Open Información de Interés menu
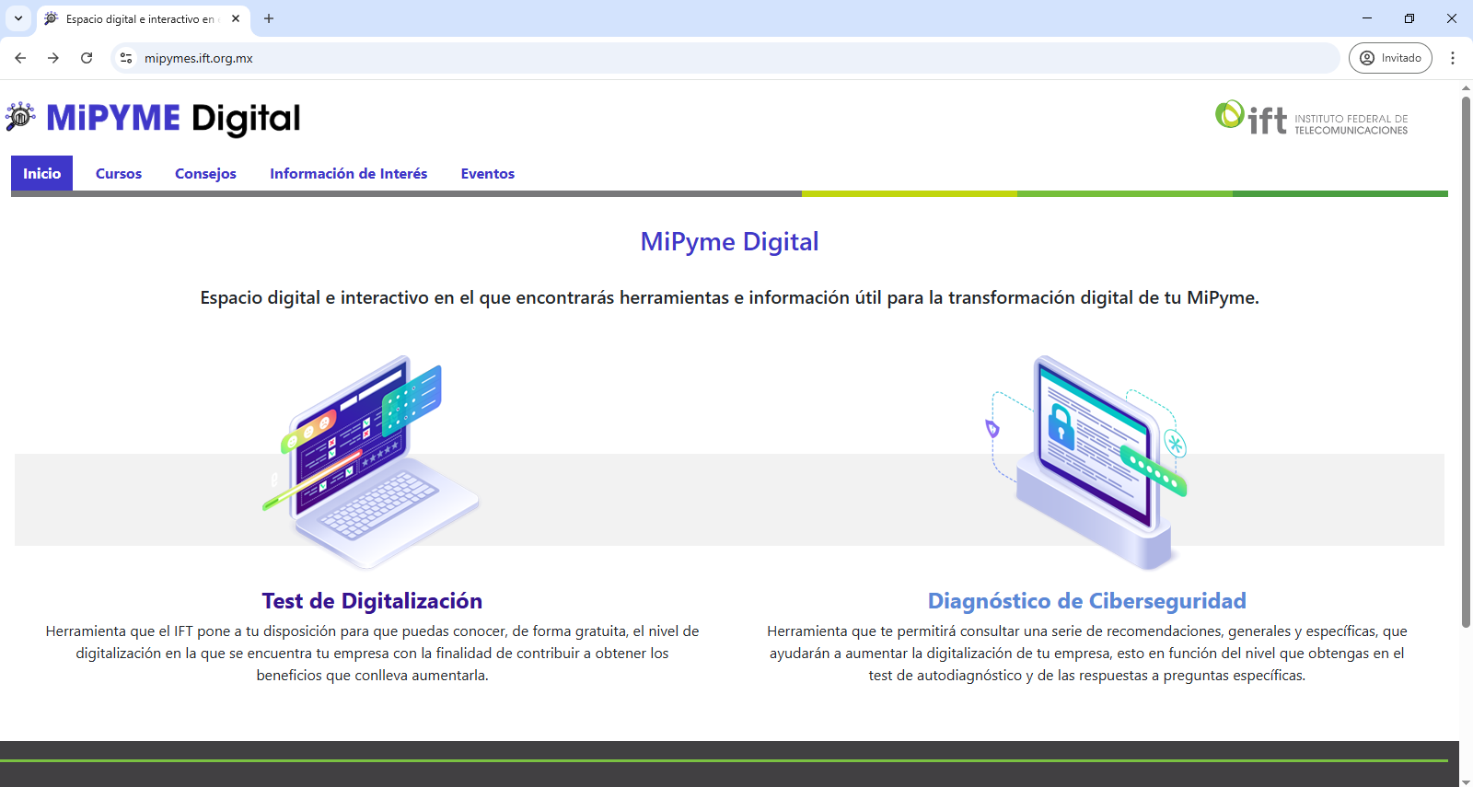 click(348, 174)
